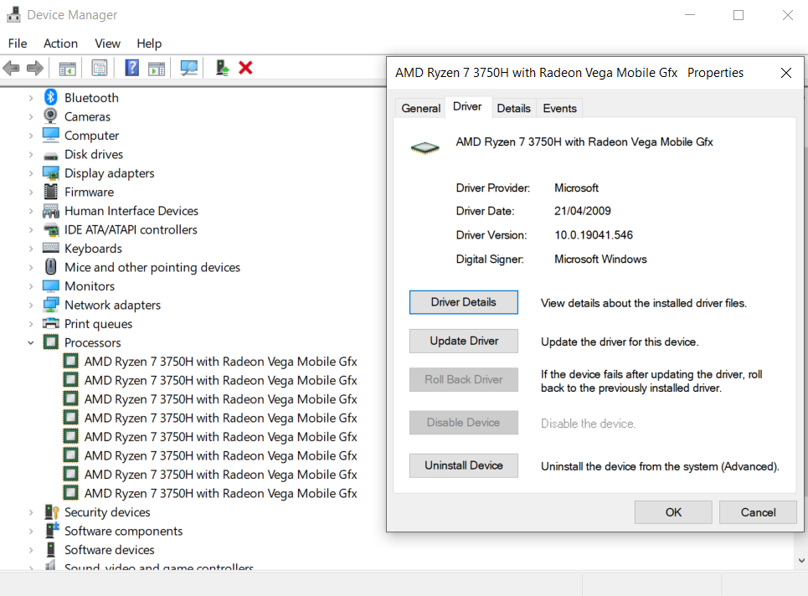Open the Help menu

click(x=149, y=44)
